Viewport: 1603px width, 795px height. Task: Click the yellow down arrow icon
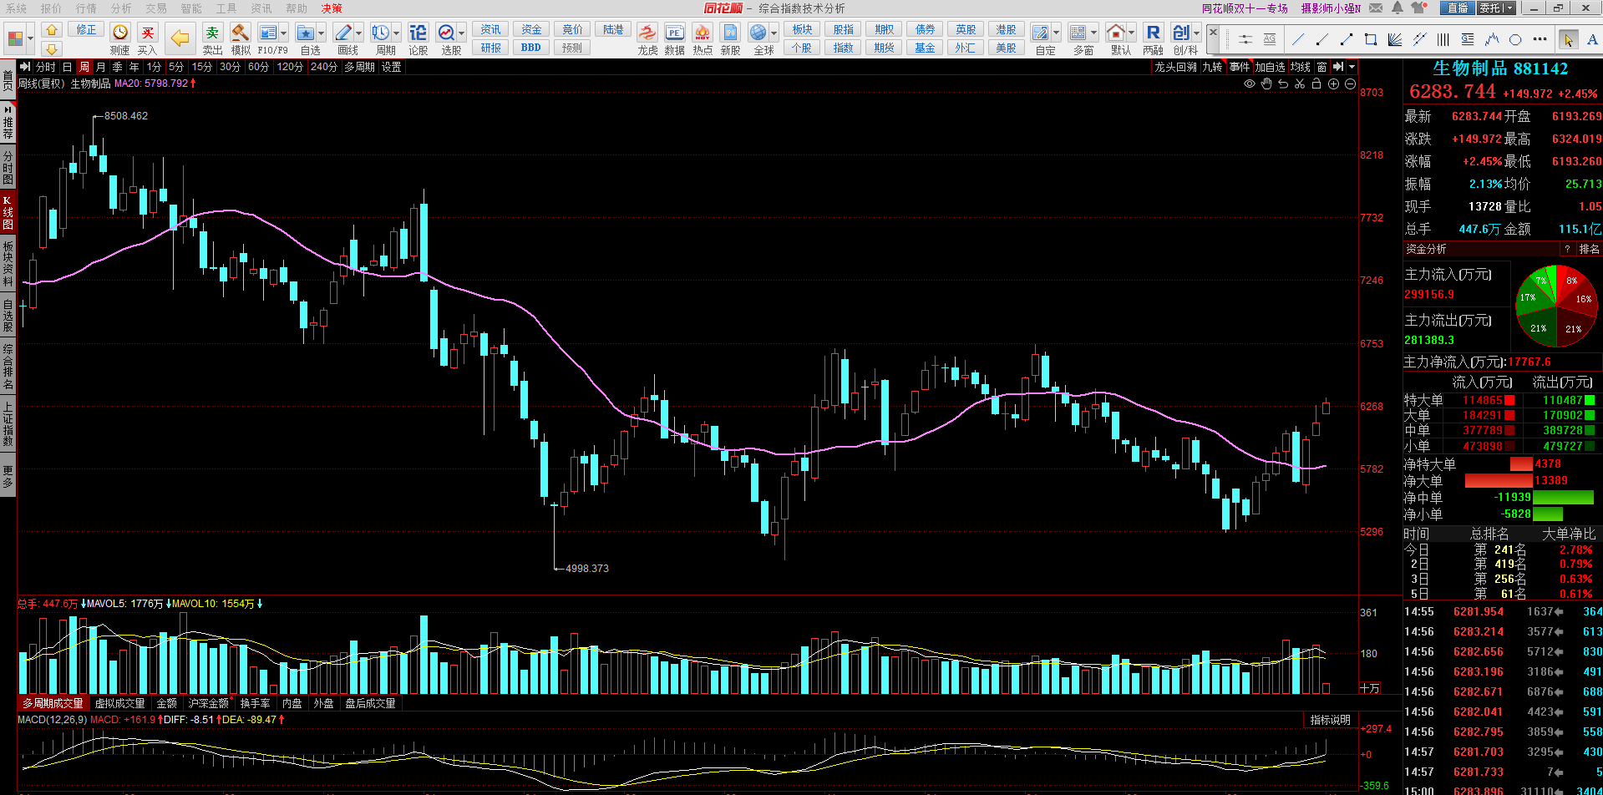coord(51,49)
